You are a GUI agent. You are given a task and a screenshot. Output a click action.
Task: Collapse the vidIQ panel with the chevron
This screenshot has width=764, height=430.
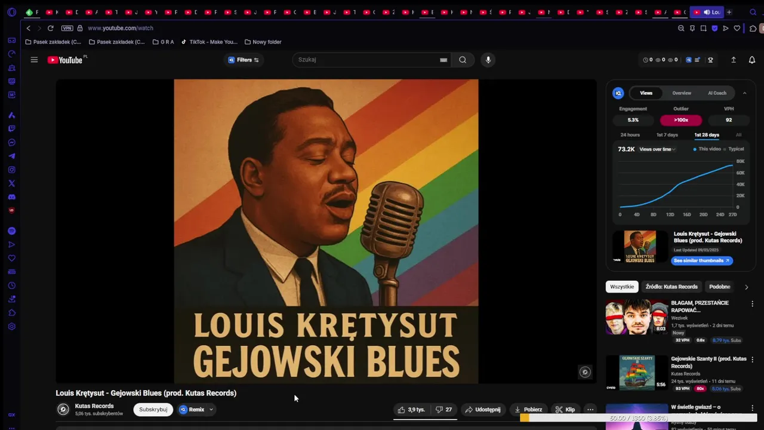(x=744, y=93)
